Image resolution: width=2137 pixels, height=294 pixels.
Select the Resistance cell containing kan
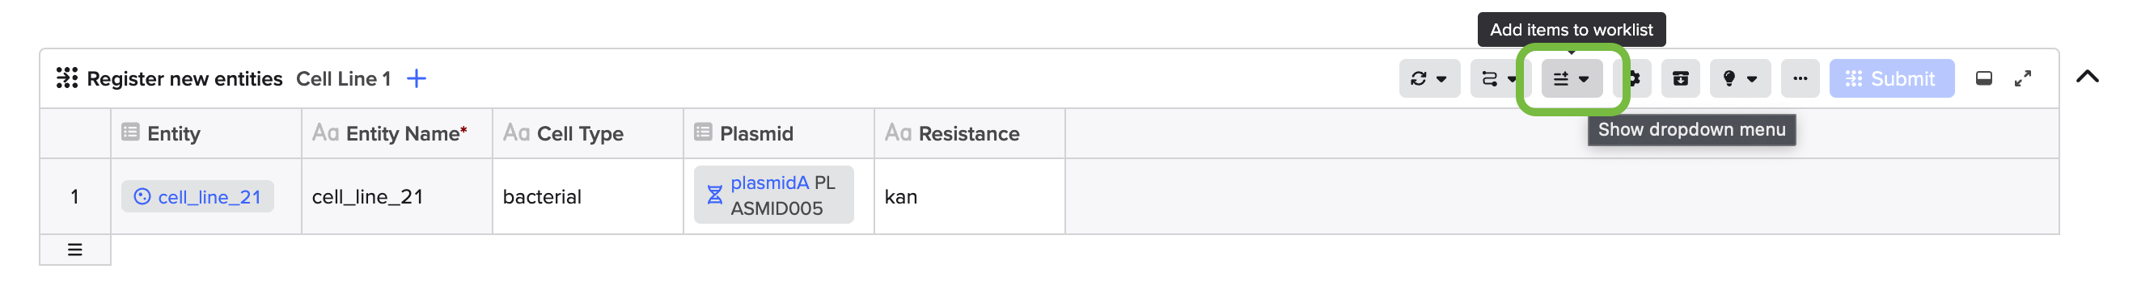(x=969, y=197)
